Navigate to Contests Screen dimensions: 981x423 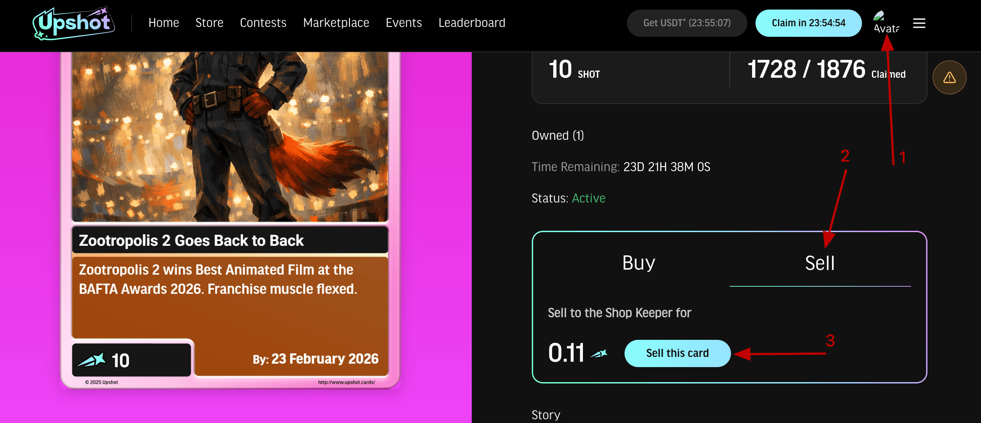pyautogui.click(x=263, y=23)
